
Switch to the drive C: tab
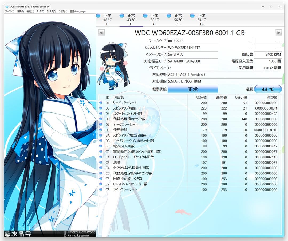154,19
